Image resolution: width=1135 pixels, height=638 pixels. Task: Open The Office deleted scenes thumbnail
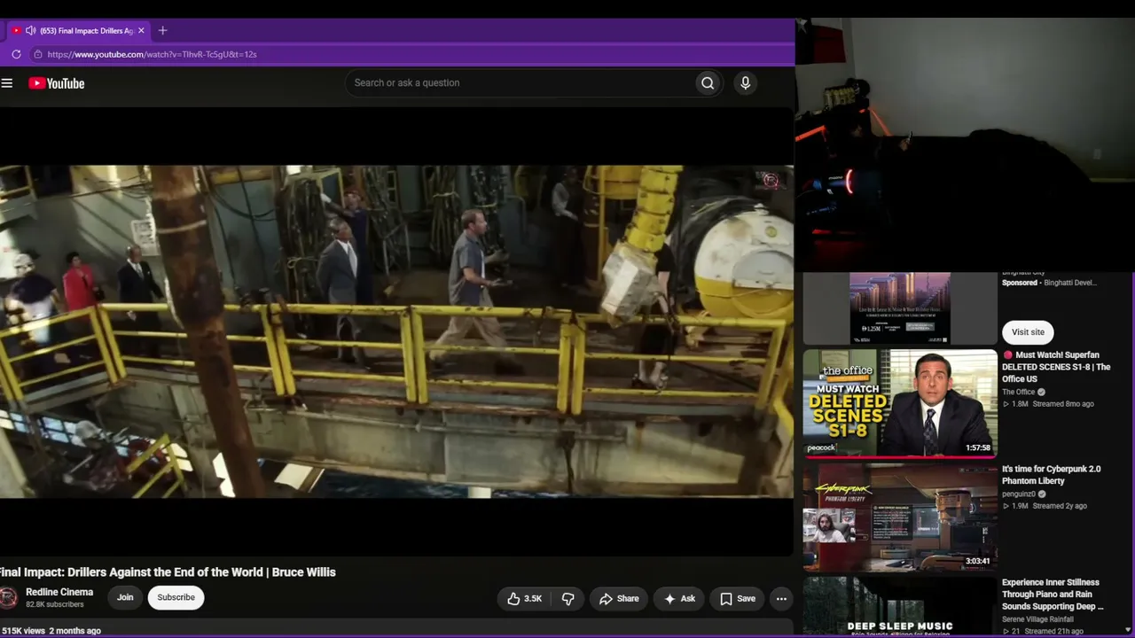pos(900,403)
